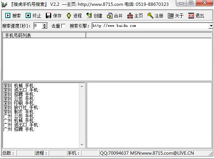
Task: Click the 手机 status bar field
Action: pos(90,153)
